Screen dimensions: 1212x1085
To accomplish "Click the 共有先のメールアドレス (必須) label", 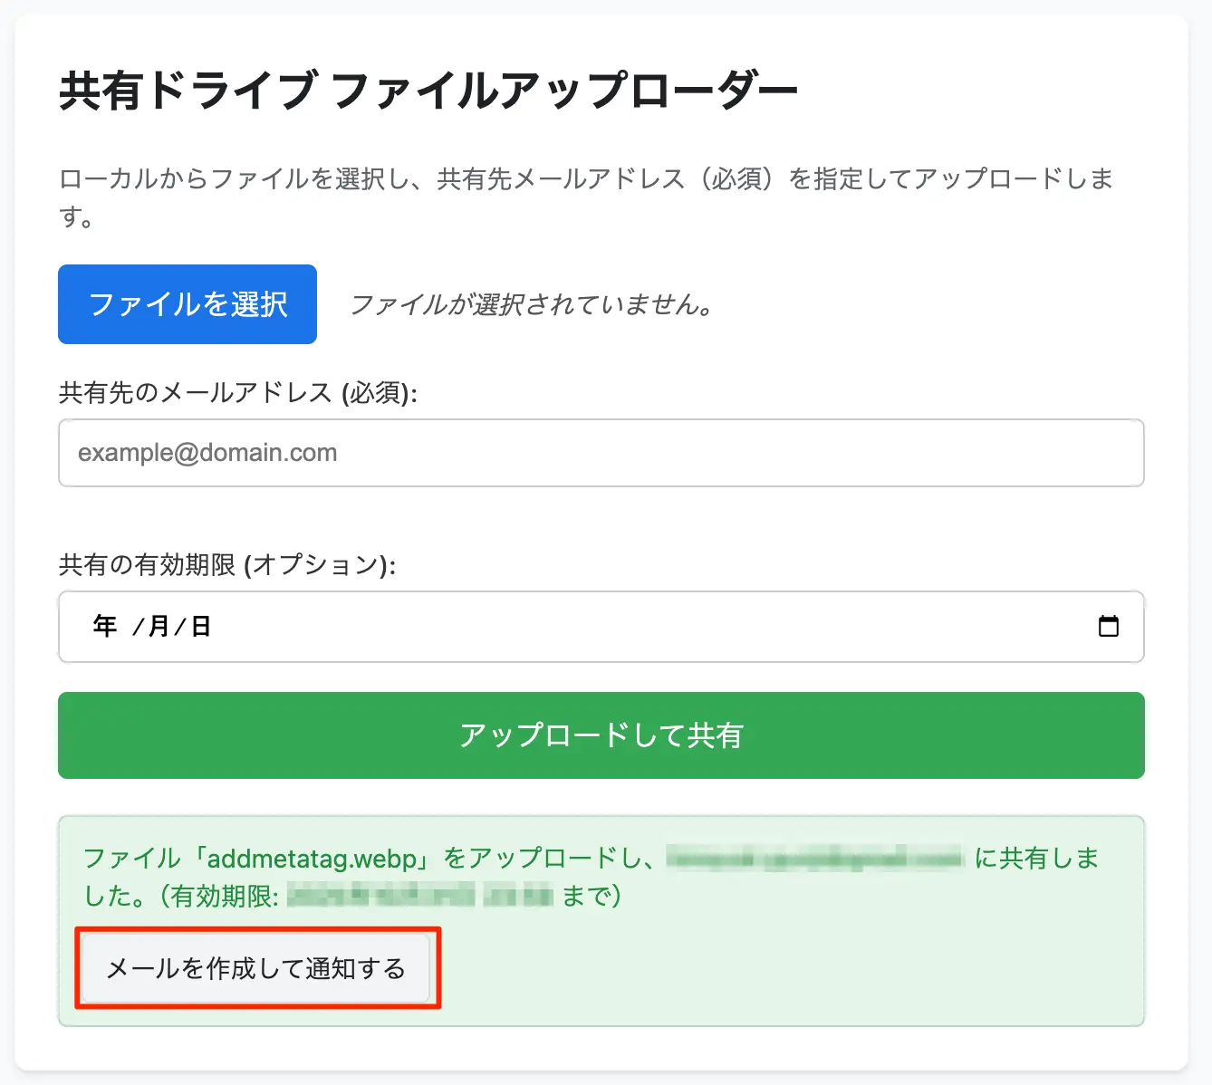I will 237,392.
